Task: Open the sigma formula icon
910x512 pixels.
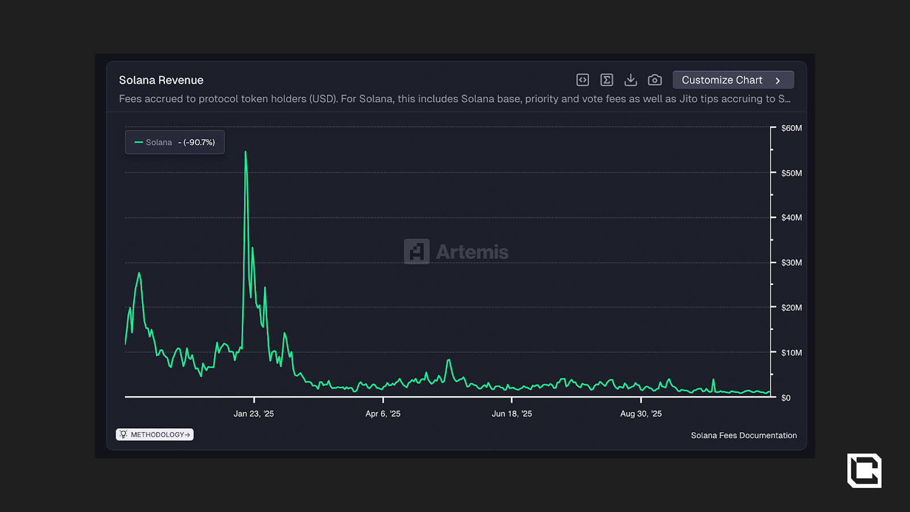Action: [x=607, y=80]
